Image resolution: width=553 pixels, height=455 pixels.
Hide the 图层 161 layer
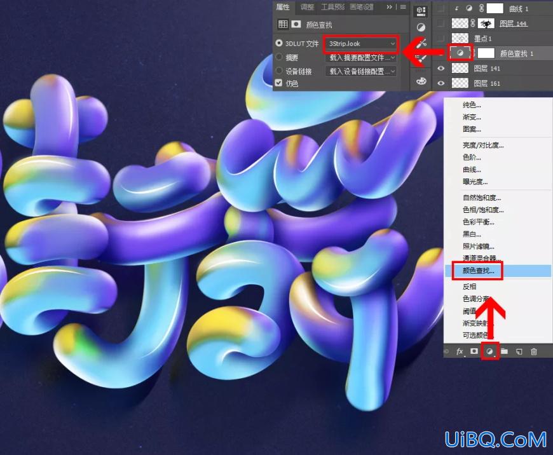(441, 83)
